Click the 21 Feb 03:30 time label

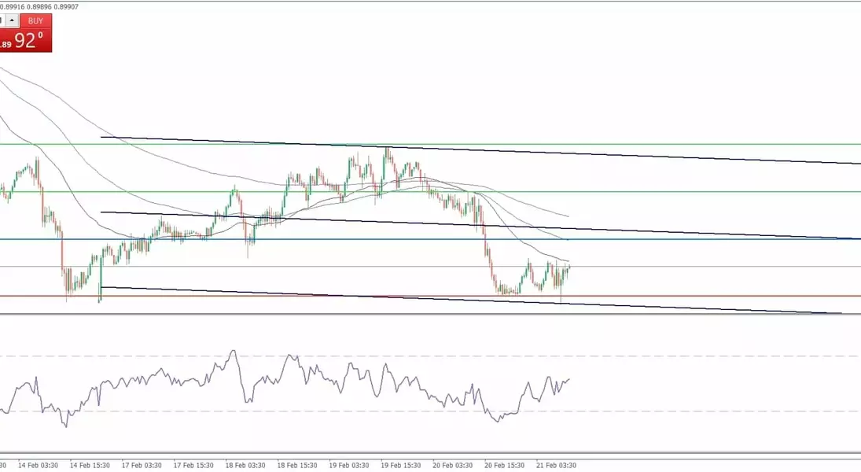556,466
